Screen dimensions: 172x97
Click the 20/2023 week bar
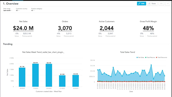point(49,75)
